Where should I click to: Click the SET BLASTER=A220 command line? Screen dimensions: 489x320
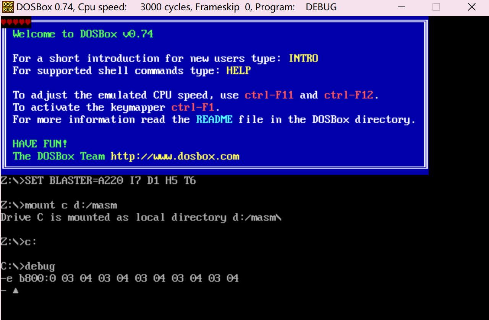(98, 181)
